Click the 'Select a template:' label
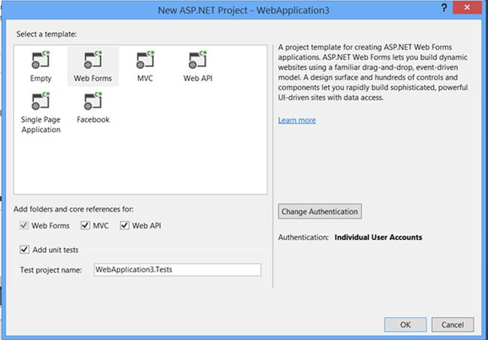The image size is (488, 340). (47, 35)
